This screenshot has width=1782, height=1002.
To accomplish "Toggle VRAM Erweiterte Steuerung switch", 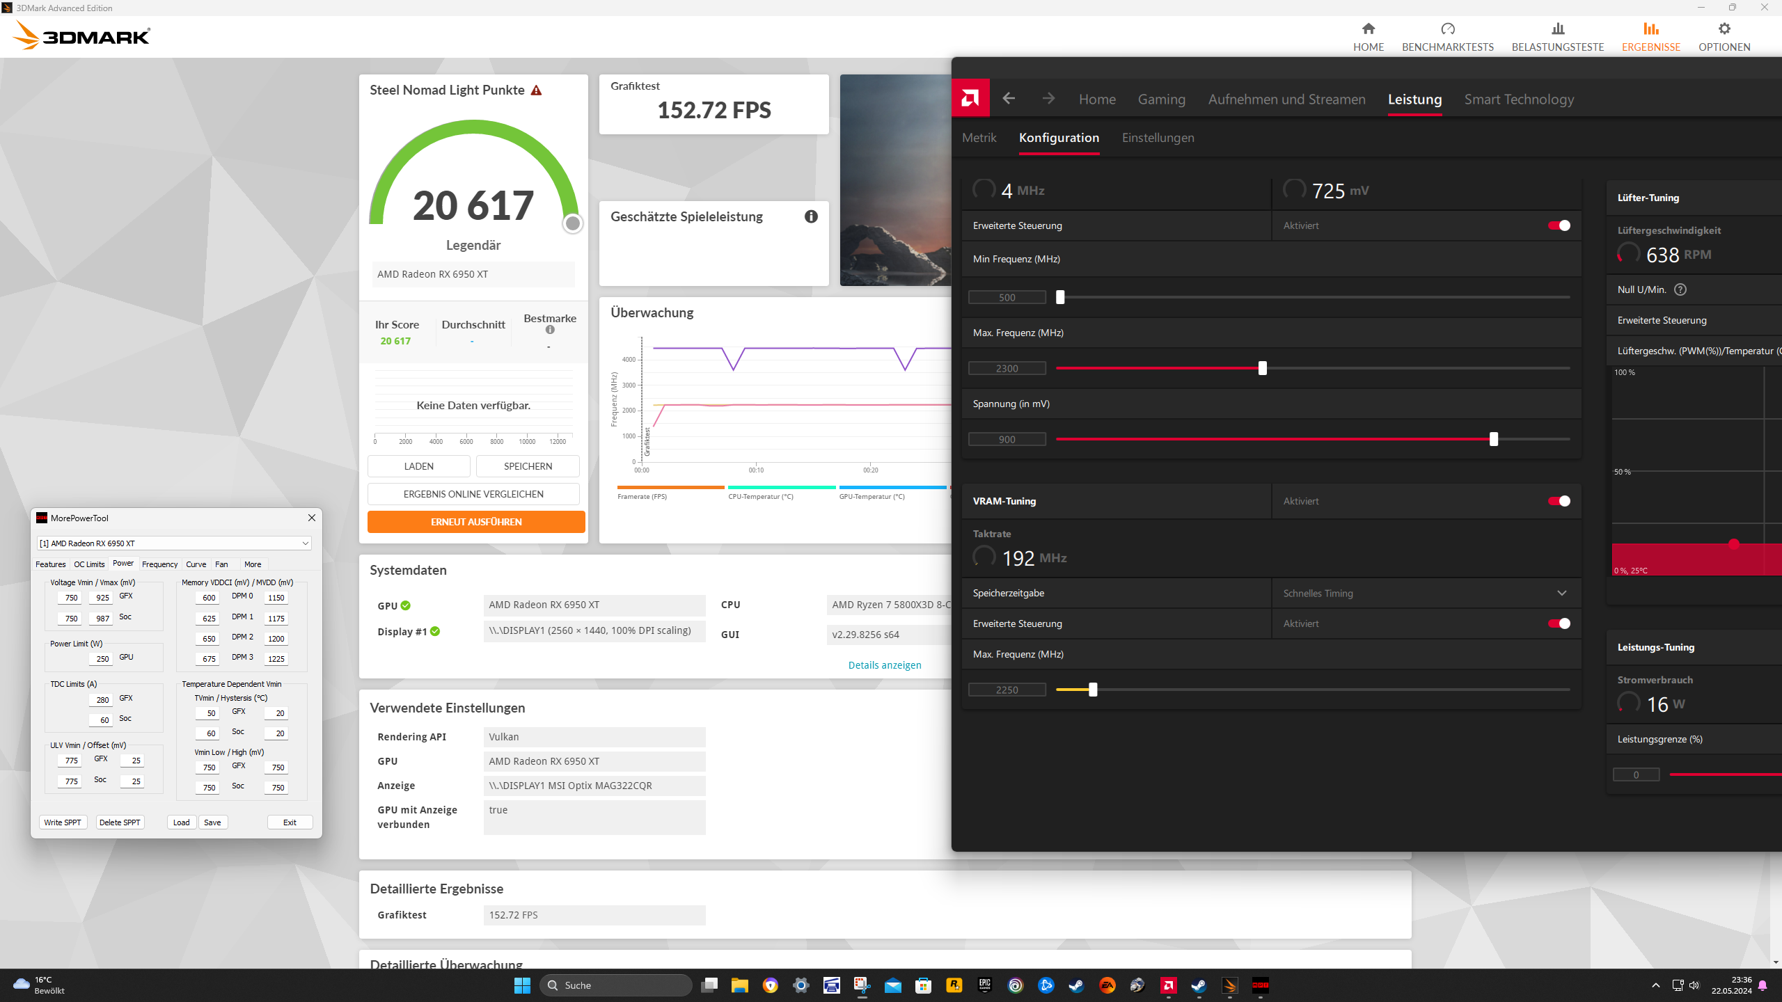I will (1559, 623).
